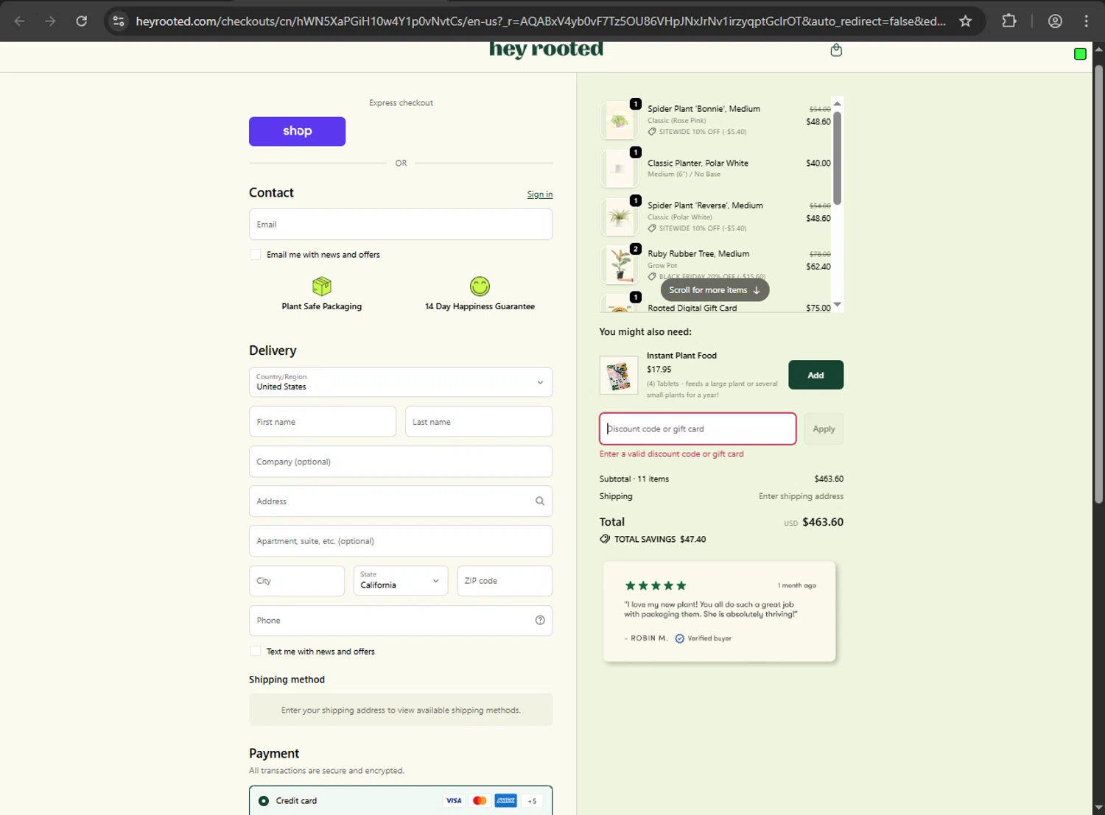This screenshot has width=1105, height=815.
Task: Click the phone field help question icon
Action: point(540,621)
